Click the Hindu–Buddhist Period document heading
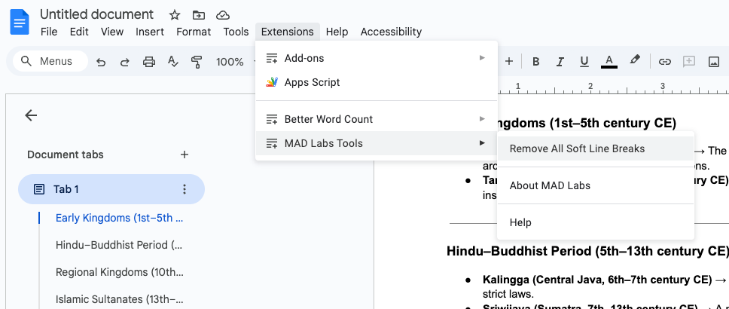The height and width of the screenshot is (309, 729). click(x=587, y=251)
